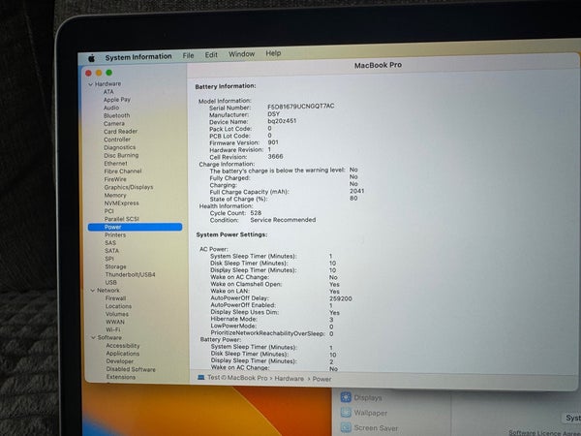Select Printers in the sidebar
This screenshot has width=581, height=436.
[115, 235]
